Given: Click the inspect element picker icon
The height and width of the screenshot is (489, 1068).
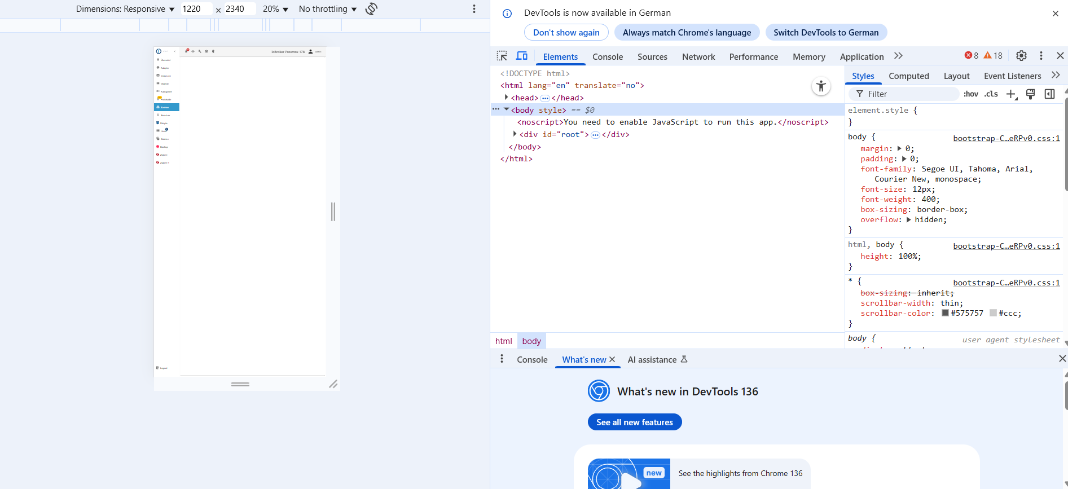Looking at the screenshot, I should point(502,56).
